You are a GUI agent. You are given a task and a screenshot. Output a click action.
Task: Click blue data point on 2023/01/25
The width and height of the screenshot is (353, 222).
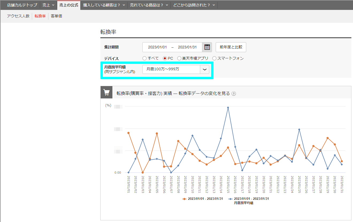click(x=299, y=129)
